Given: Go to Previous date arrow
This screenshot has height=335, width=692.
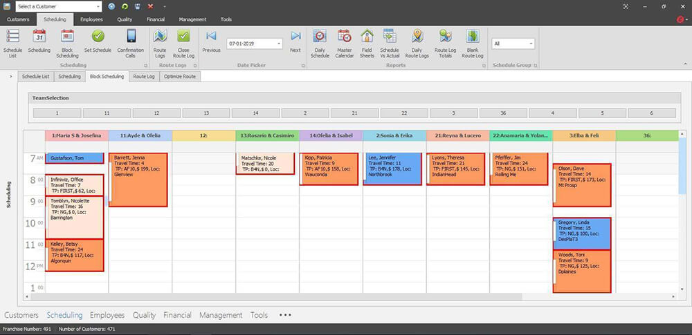Looking at the screenshot, I should (x=211, y=37).
